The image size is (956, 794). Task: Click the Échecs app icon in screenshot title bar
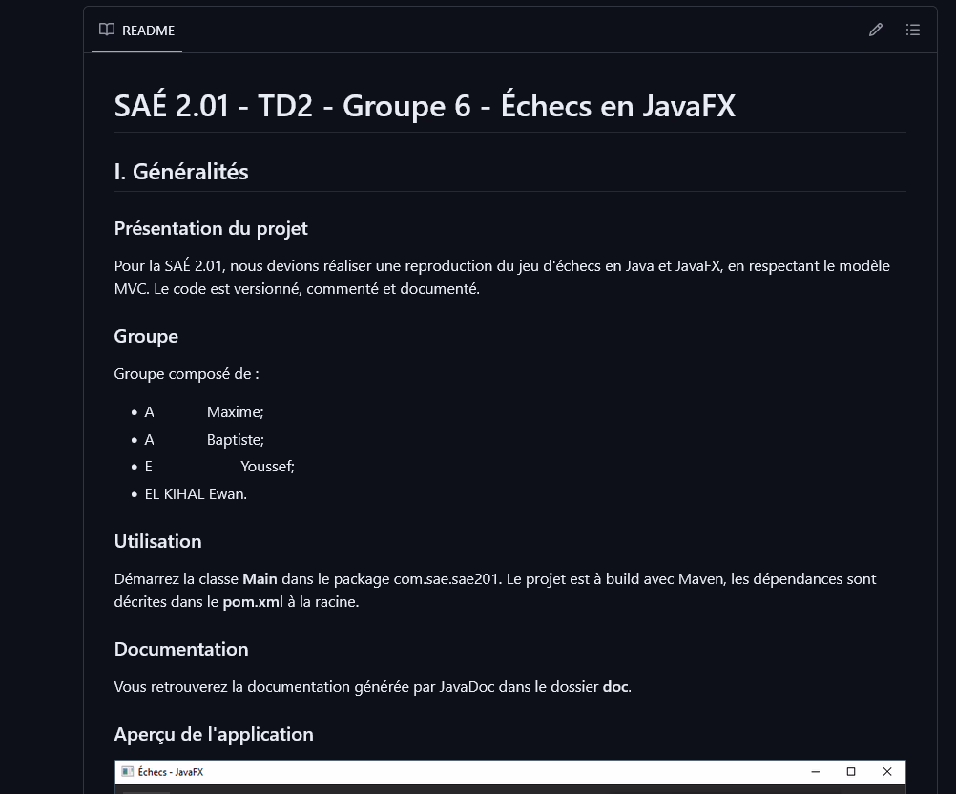coord(127,771)
